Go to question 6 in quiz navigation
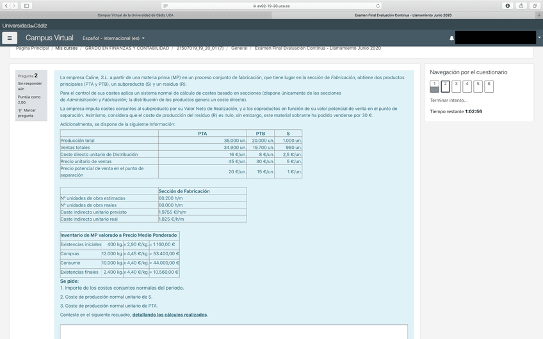Screen dimensions: 543x339 pos(489,86)
